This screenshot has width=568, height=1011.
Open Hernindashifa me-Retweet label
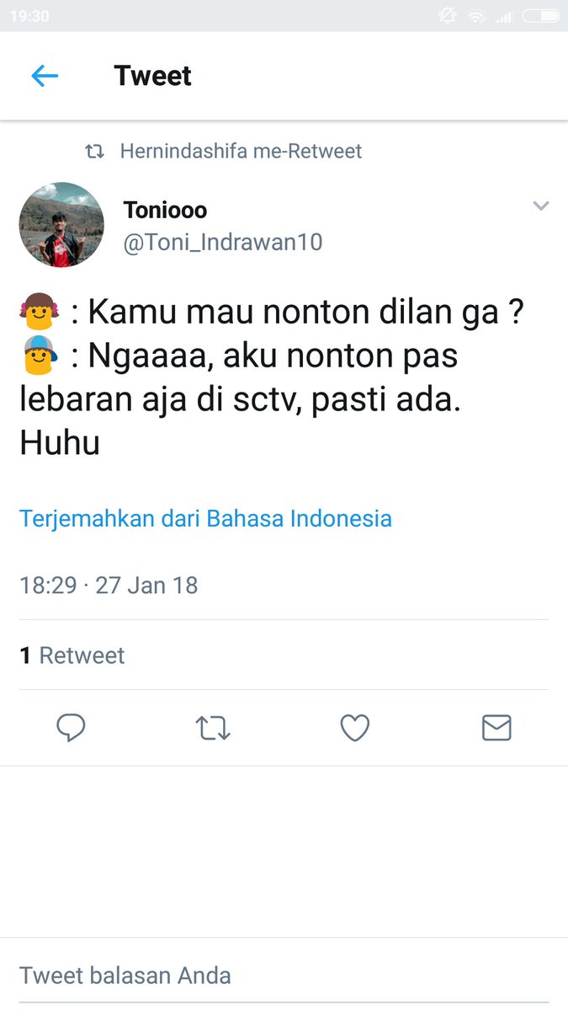(x=241, y=152)
